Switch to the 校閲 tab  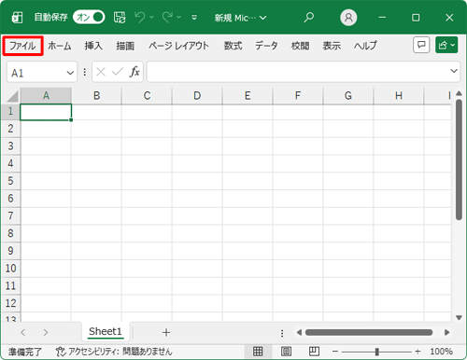(x=301, y=46)
